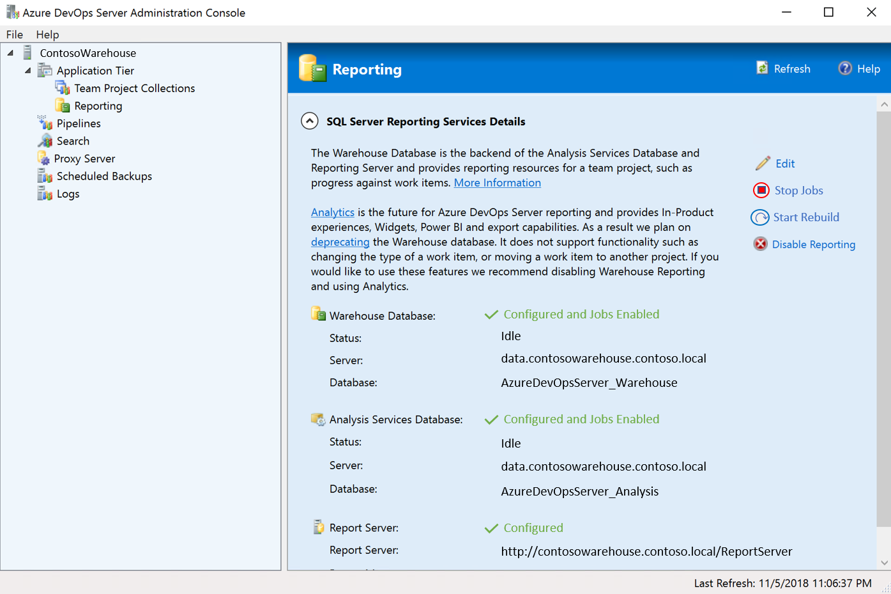The image size is (891, 594).
Task: Click the Report Server icon
Action: [318, 527]
